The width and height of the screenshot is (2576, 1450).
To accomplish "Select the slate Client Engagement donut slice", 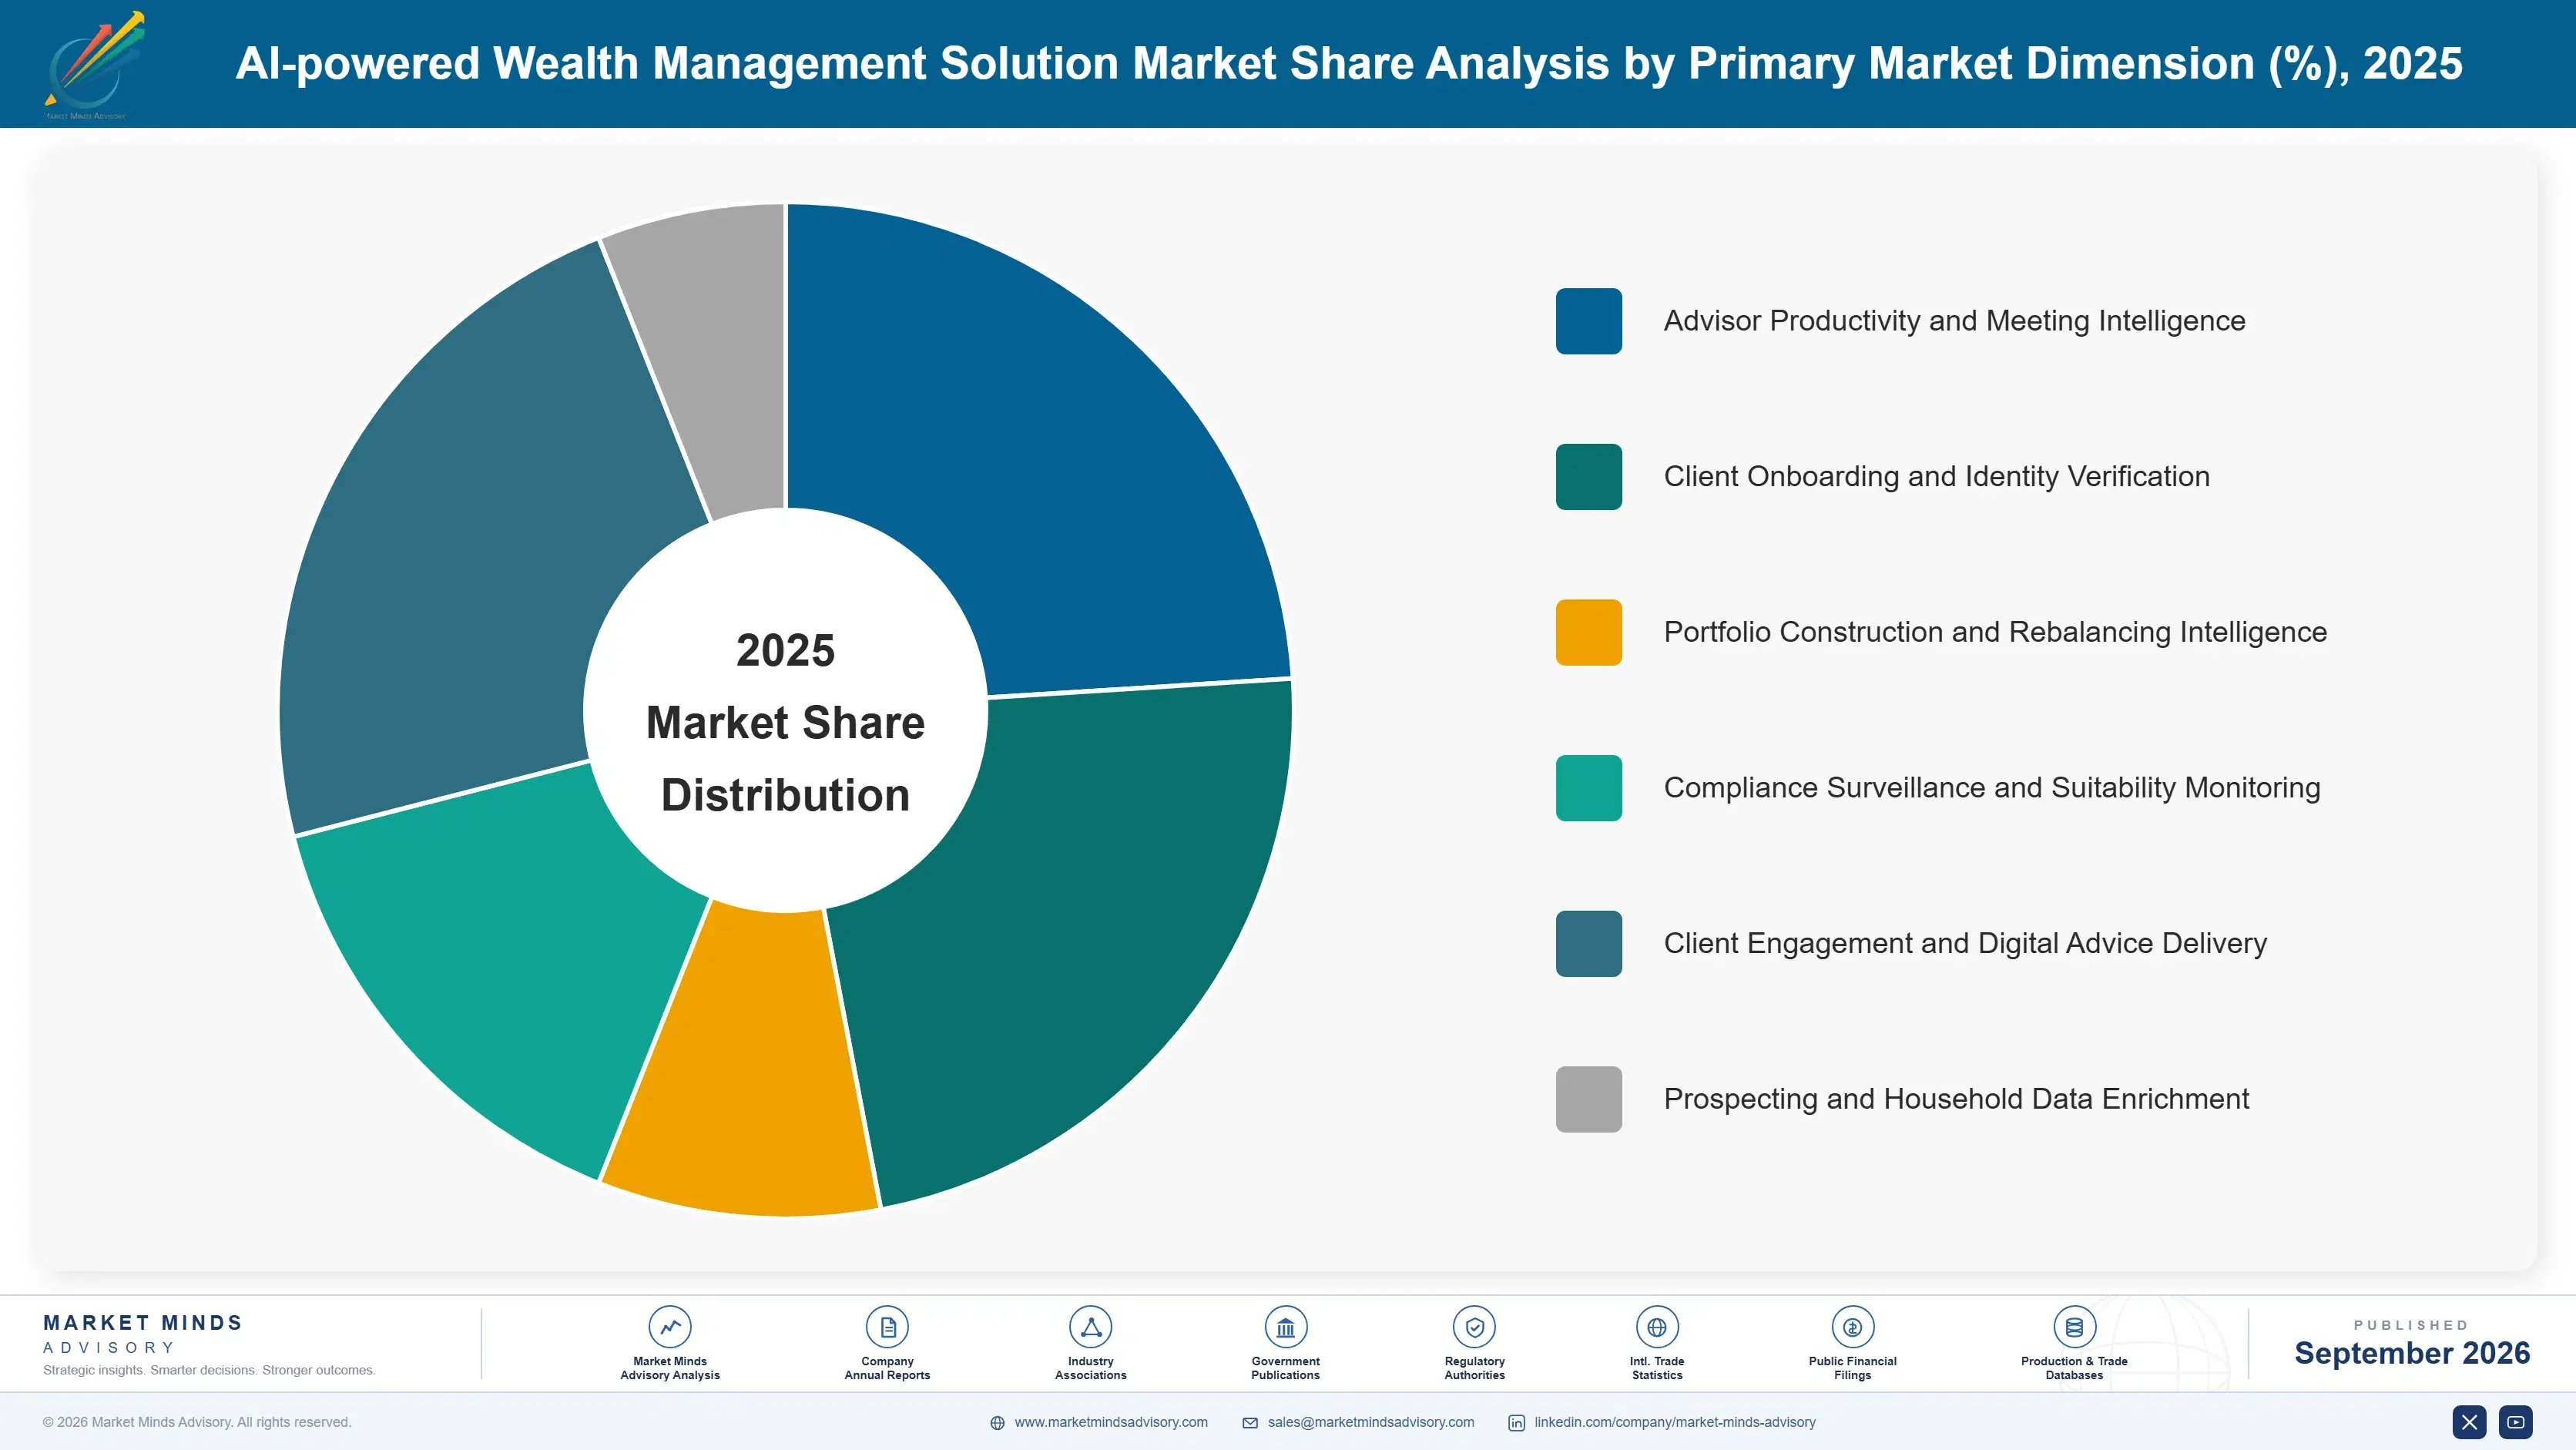I will click(470, 560).
